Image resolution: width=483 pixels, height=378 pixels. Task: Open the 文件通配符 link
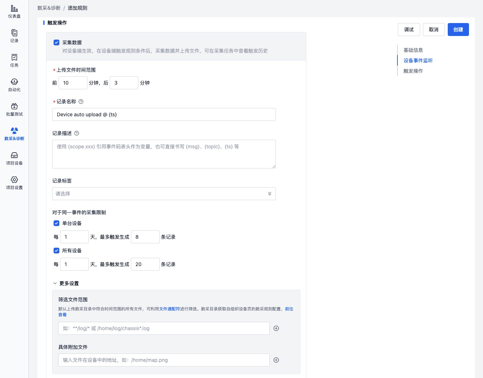[x=169, y=309]
